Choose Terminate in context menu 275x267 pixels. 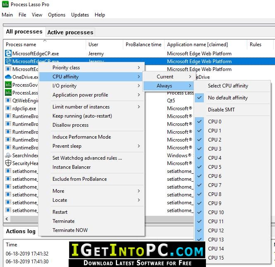click(x=91, y=221)
